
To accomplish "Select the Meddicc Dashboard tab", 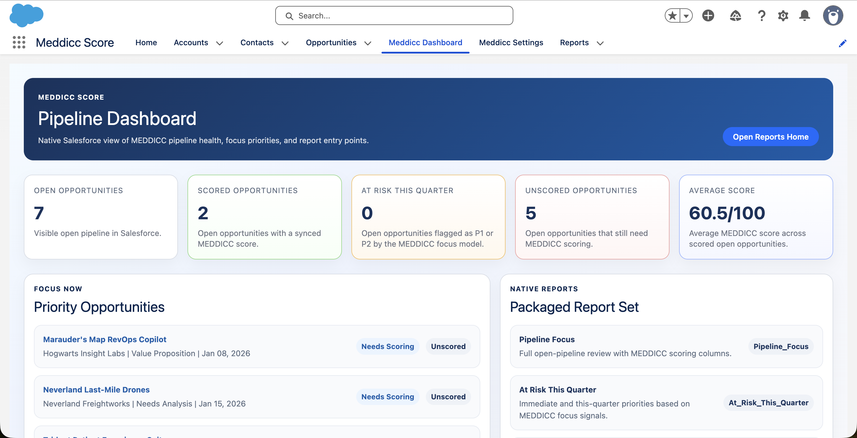I will coord(425,43).
